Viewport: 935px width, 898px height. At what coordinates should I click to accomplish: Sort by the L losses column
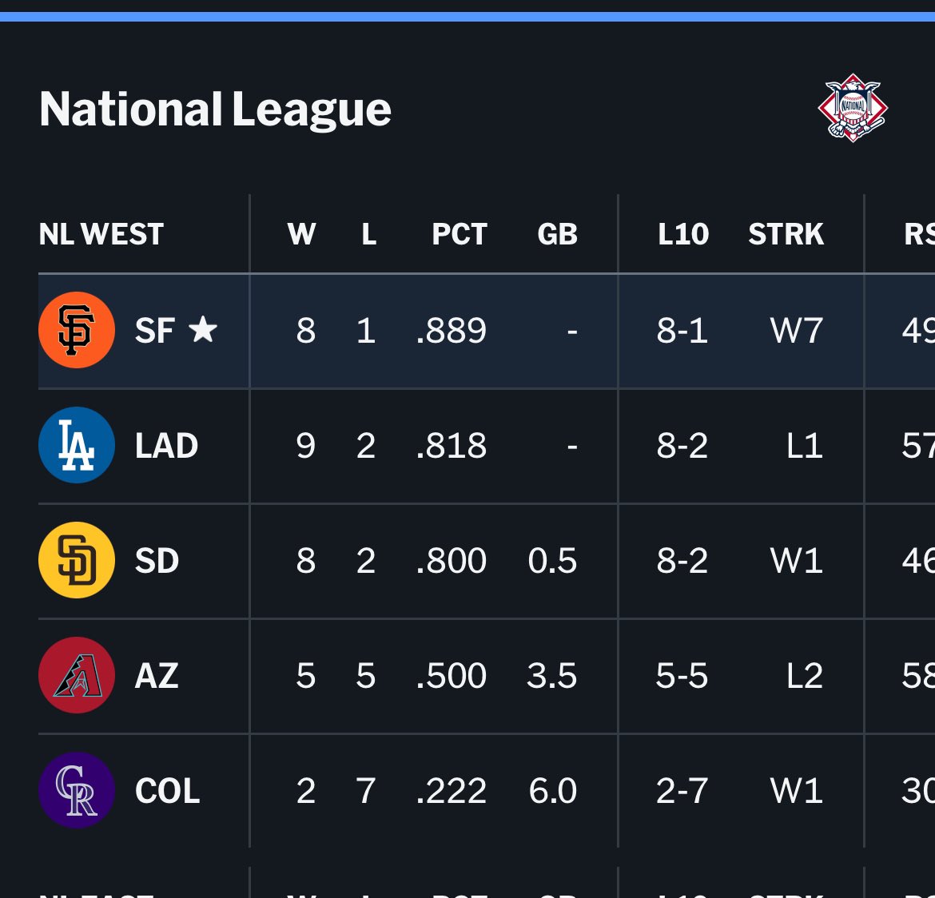click(368, 234)
